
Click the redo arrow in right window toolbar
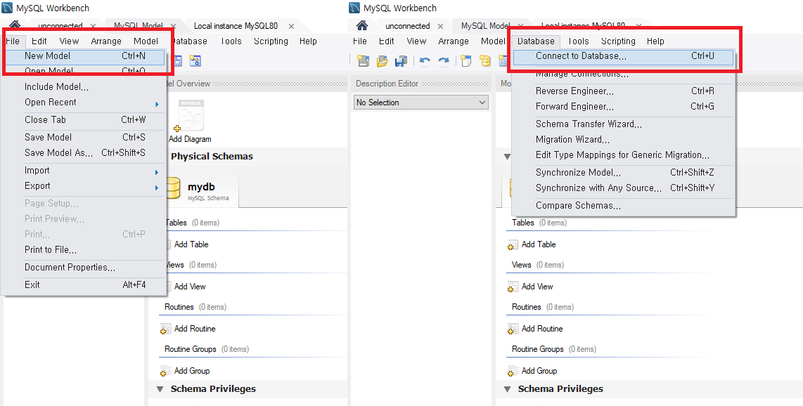[x=444, y=61]
